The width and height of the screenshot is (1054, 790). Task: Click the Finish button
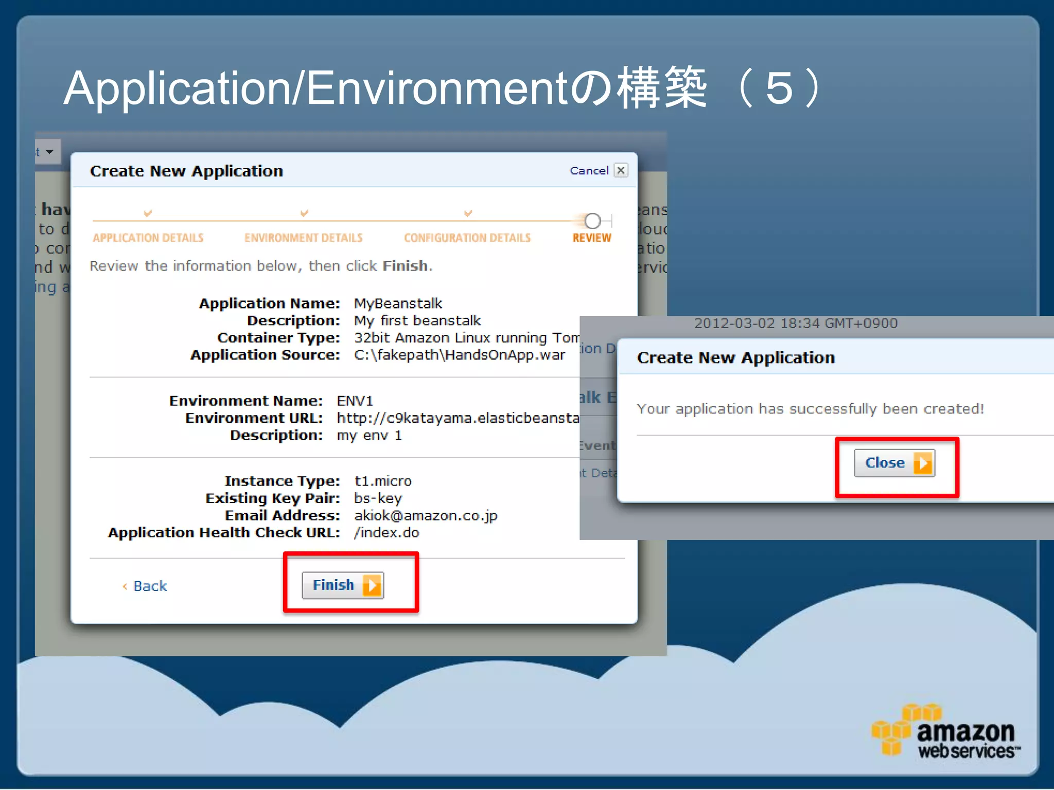pyautogui.click(x=343, y=585)
